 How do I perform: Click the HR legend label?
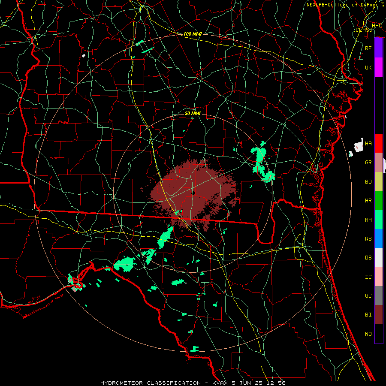pos(368,201)
